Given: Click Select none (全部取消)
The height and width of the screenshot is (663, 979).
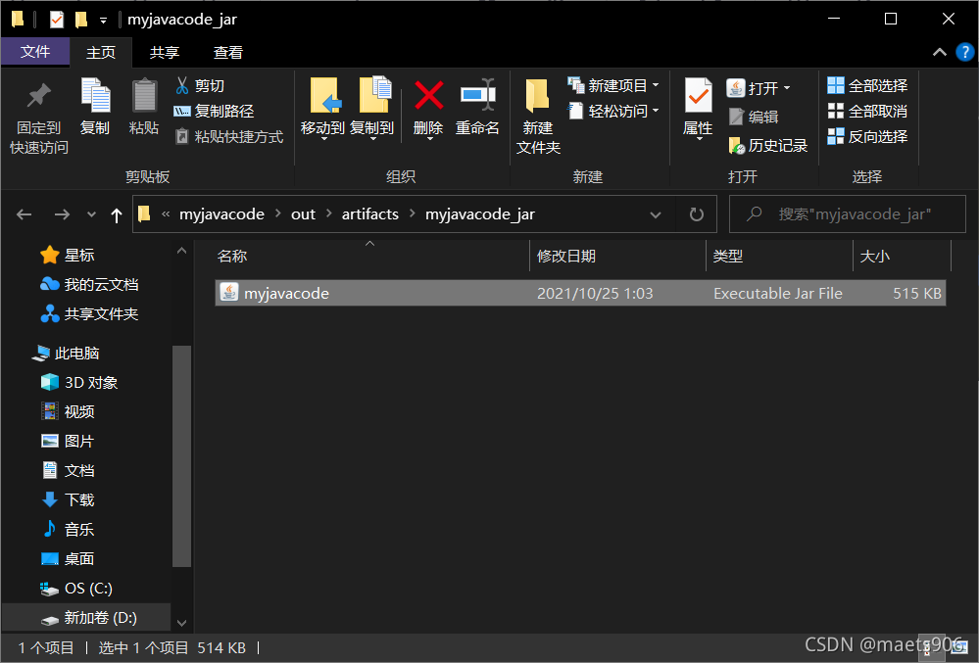Looking at the screenshot, I should point(868,111).
